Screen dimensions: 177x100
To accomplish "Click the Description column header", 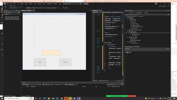I will [x=33, y=86].
